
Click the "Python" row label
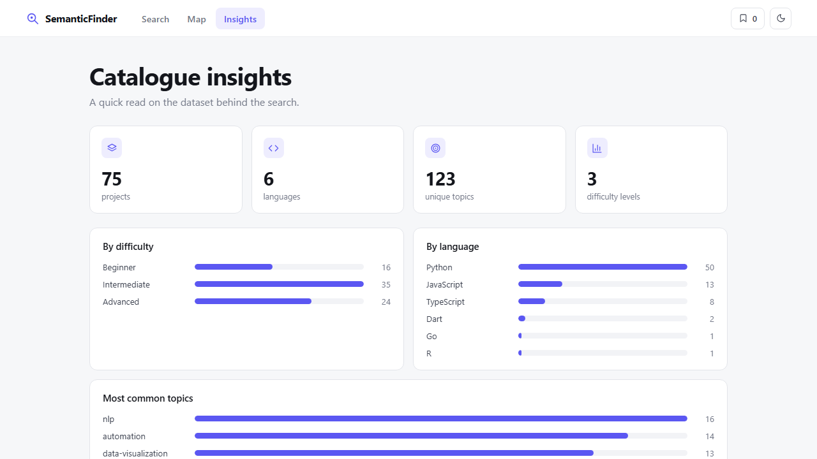click(x=439, y=268)
